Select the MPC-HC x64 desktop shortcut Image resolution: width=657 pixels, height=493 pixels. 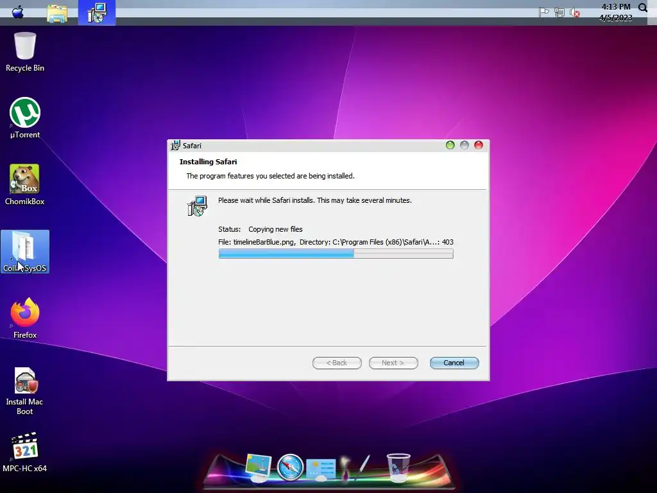pyautogui.click(x=25, y=453)
